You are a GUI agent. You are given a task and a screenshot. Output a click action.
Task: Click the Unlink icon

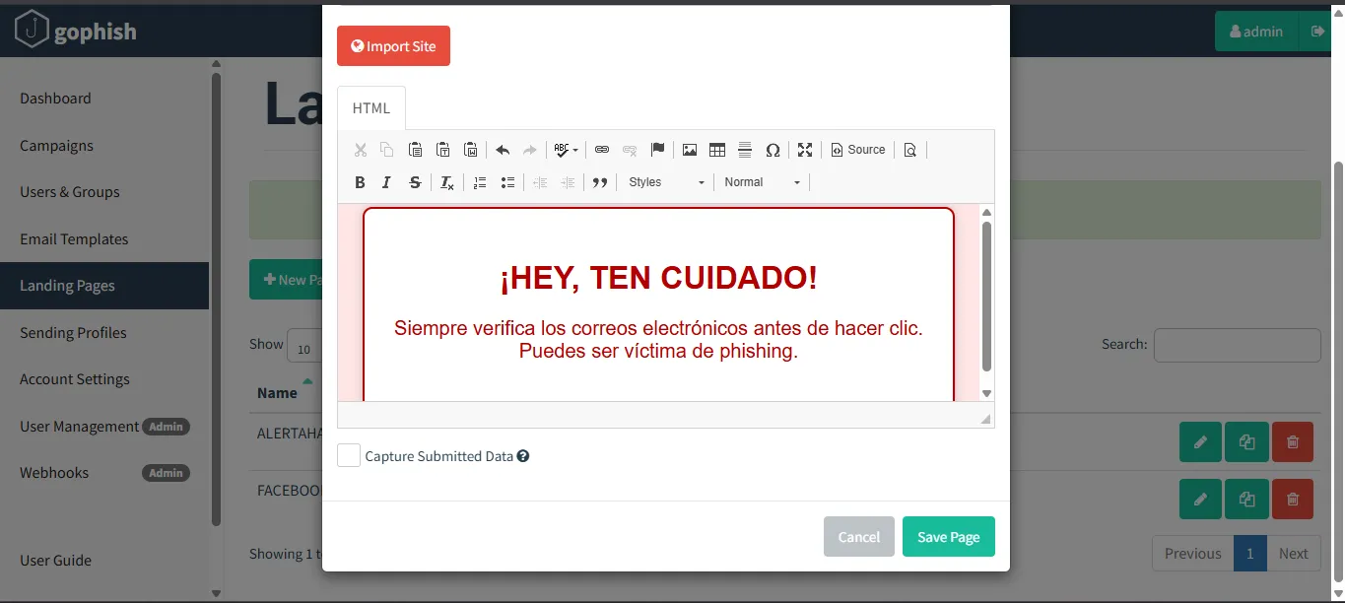630,150
